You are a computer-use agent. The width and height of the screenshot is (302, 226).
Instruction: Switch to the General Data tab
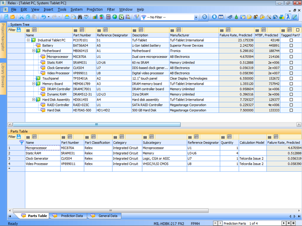pyautogui.click(x=105, y=216)
